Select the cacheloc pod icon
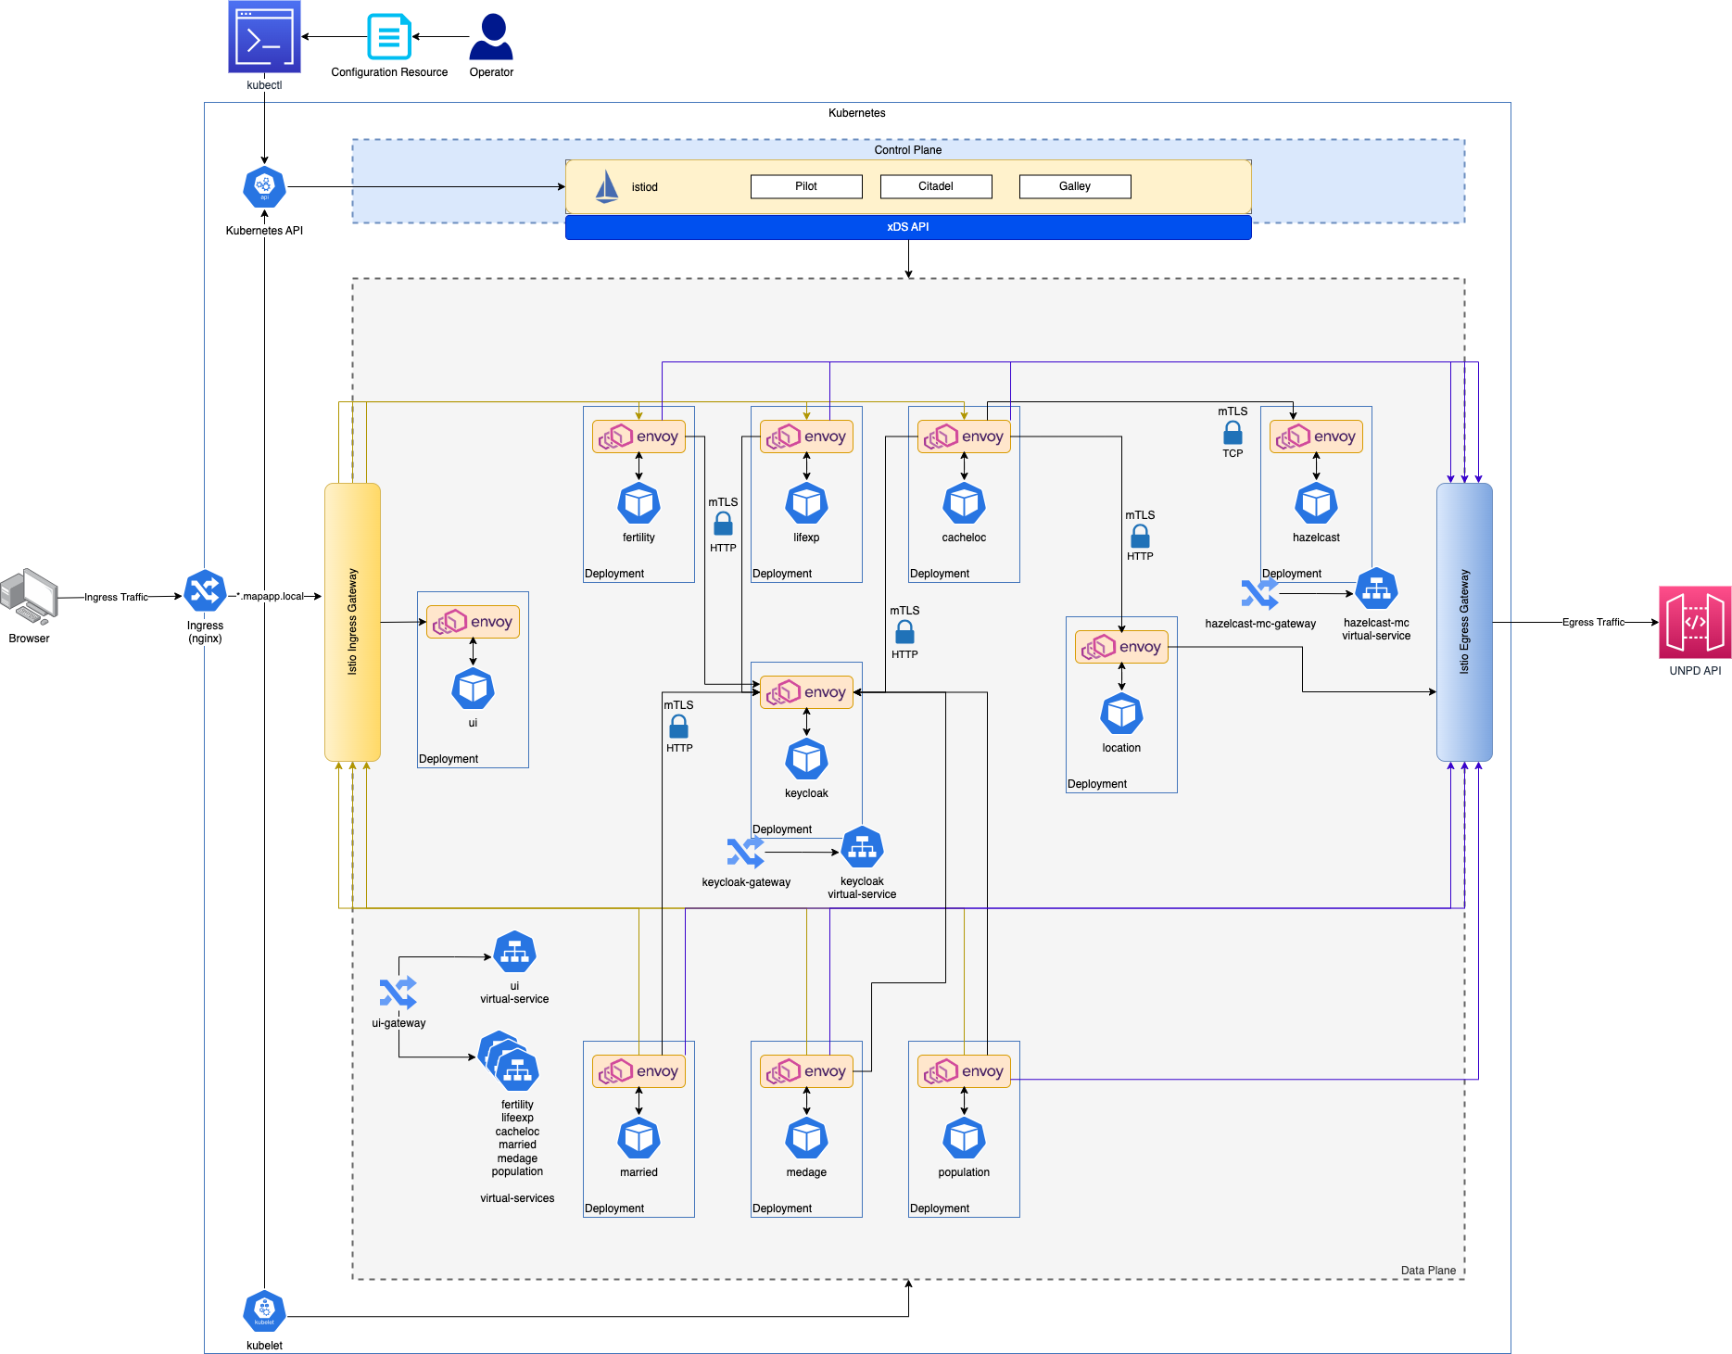Image resolution: width=1732 pixels, height=1354 pixels. (x=964, y=503)
